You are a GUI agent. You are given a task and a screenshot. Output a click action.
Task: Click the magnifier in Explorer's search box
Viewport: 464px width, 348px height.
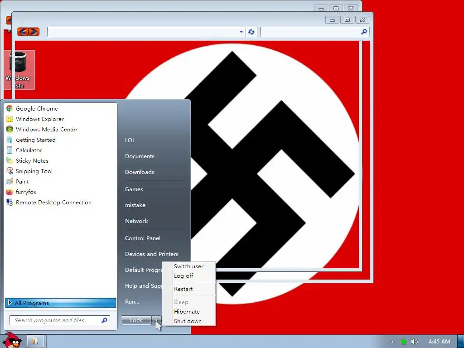pyautogui.click(x=364, y=31)
